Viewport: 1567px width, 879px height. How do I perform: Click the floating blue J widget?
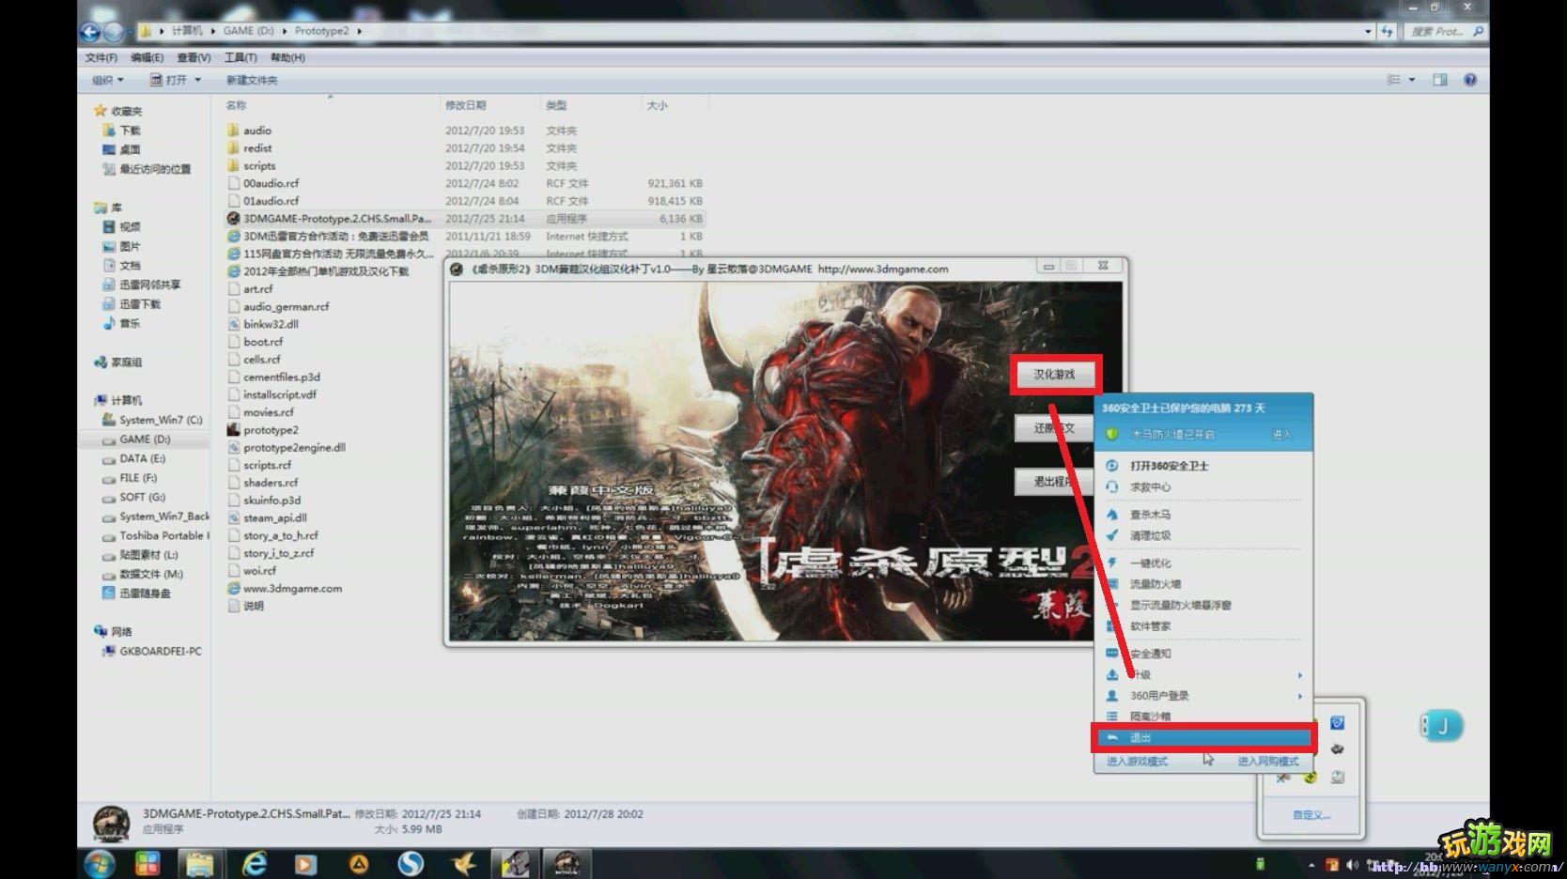point(1442,725)
